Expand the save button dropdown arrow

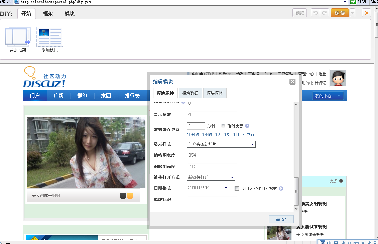[353, 13]
